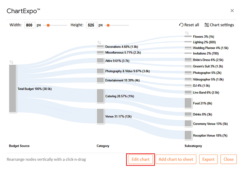Click the Width slider handle
Viewport: 243px width, 172px height.
click(49, 25)
